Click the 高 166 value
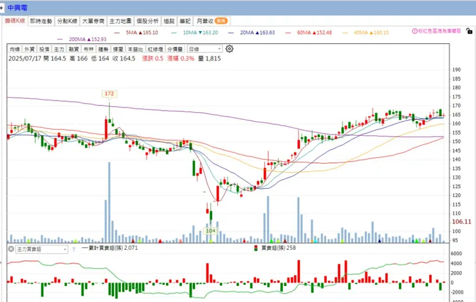476x302 pixels. pos(78,59)
